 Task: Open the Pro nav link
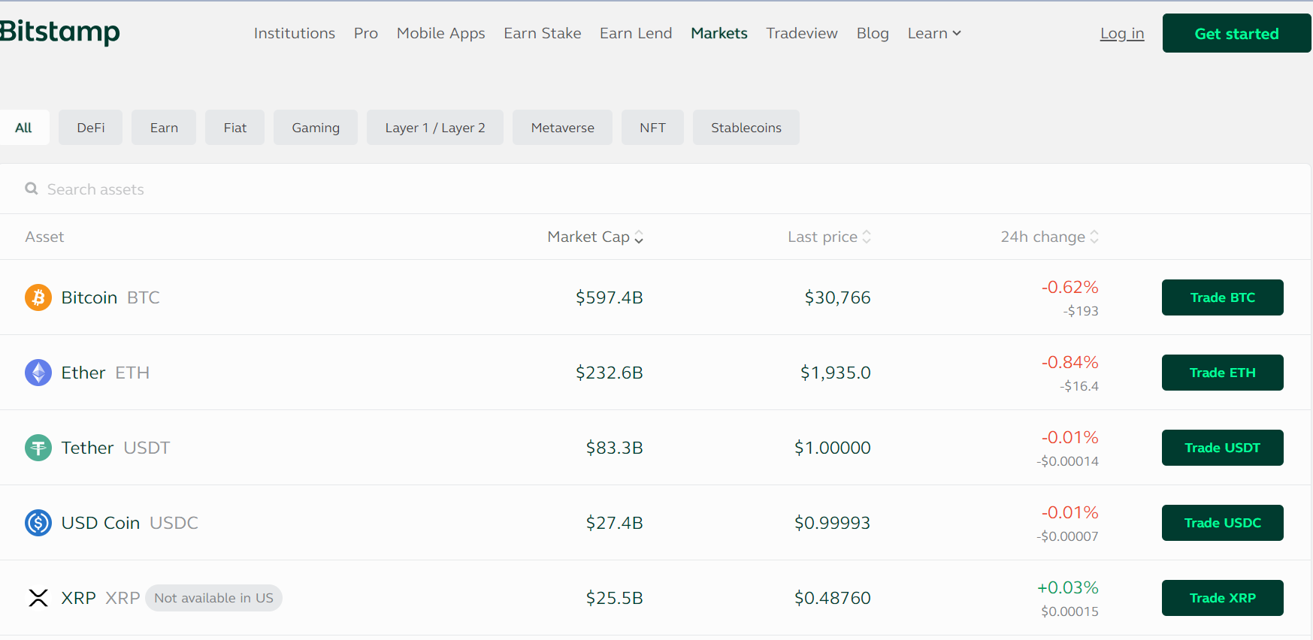click(366, 33)
